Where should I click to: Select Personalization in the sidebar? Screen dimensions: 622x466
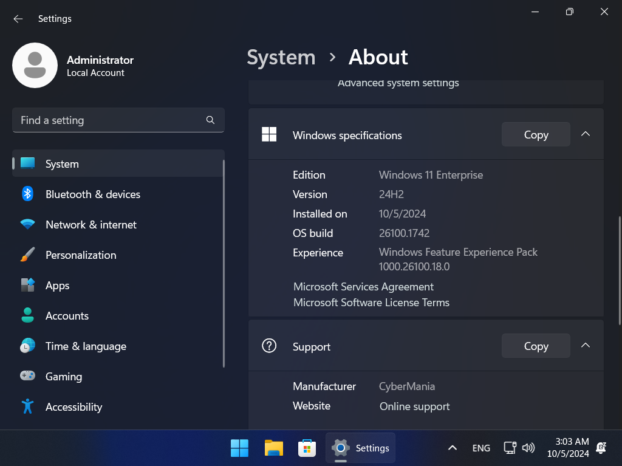tap(118, 255)
